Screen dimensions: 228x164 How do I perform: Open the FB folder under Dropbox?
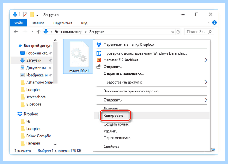point(25,121)
